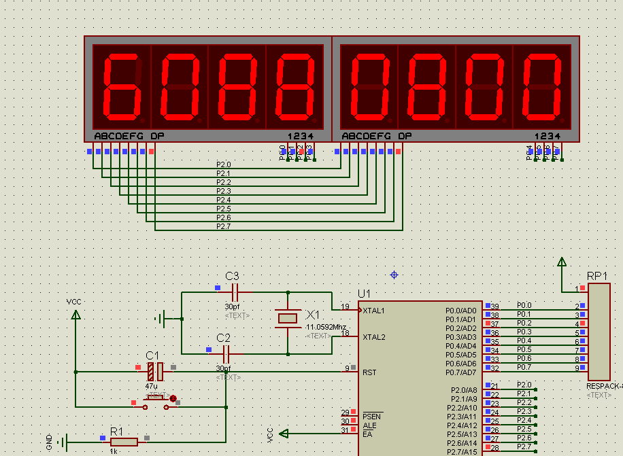Click the P2.0/A8 pin name
Viewport: 623px width, 456px height.
point(464,390)
